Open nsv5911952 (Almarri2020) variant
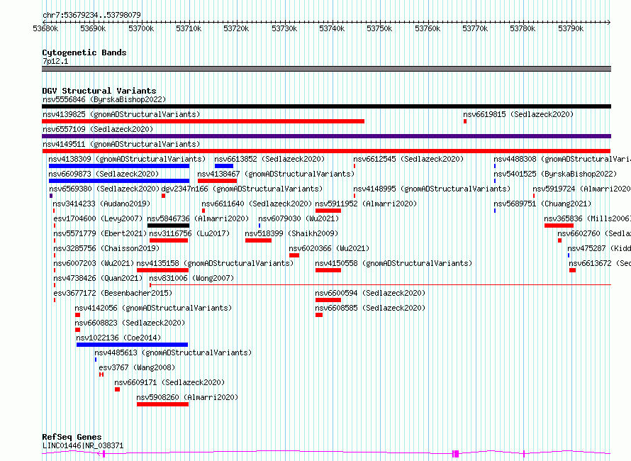Image resolution: width=631 pixels, height=461 pixels. (366, 204)
